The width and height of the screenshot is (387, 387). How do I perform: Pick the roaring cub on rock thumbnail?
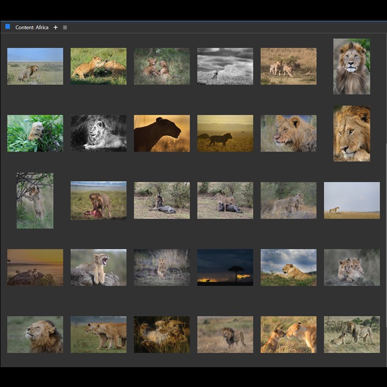[x=99, y=267]
